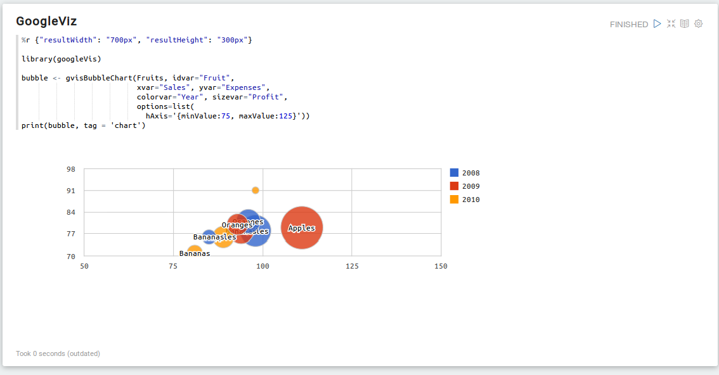The height and width of the screenshot is (375, 719).
Task: Click the small orange bubble near 91
Action: [x=256, y=190]
